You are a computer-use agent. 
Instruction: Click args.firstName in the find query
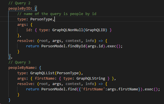click(x=123, y=89)
